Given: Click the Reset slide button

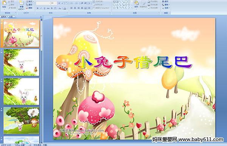Looking at the screenshot, I should [29, 5].
